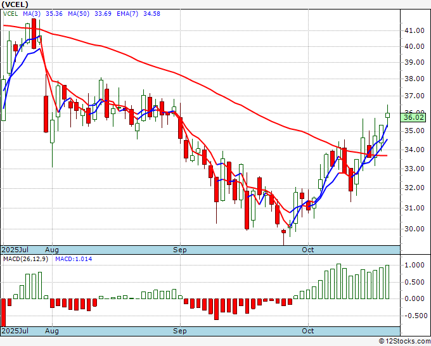Screen dimensions: 431x346
Task: Click the 31.00 price axis label
Action: pyautogui.click(x=415, y=208)
